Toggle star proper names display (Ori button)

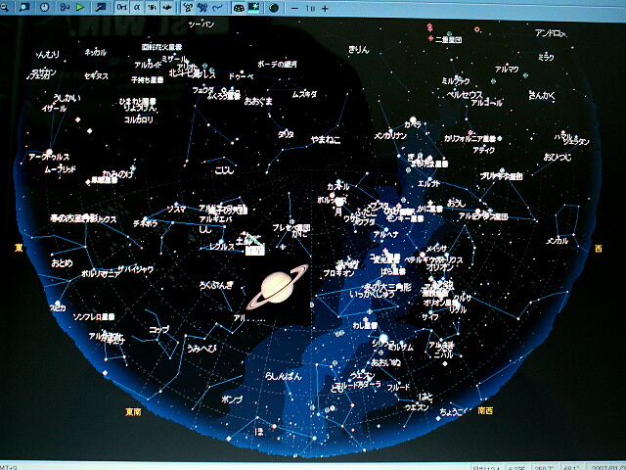pyautogui.click(x=121, y=8)
